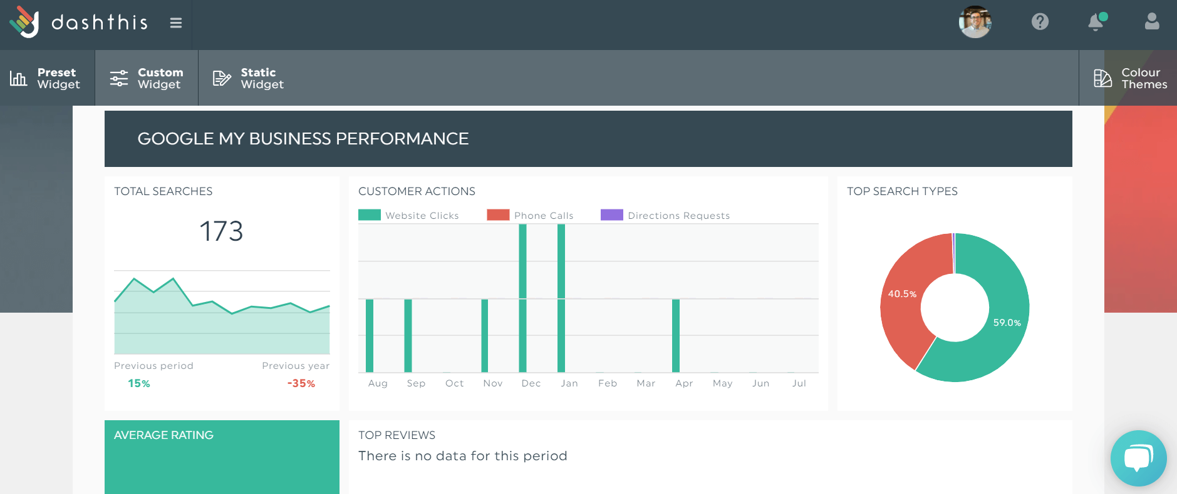The width and height of the screenshot is (1177, 494).
Task: Click the Phone Calls legend label
Action: [544, 216]
